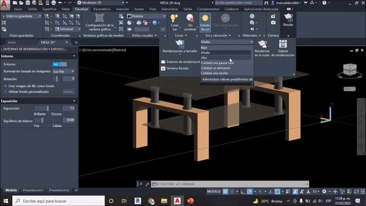This screenshot has height=206, width=366.
Task: Click Windows search box Escribe aquí para buscar
Action: click(x=58, y=201)
